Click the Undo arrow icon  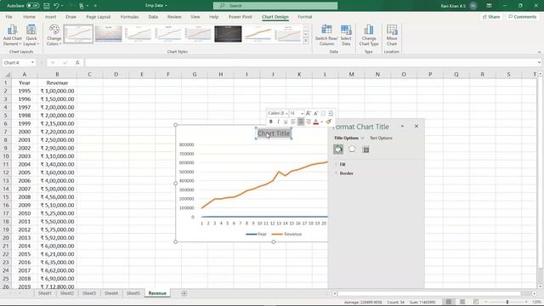[x=57, y=6]
